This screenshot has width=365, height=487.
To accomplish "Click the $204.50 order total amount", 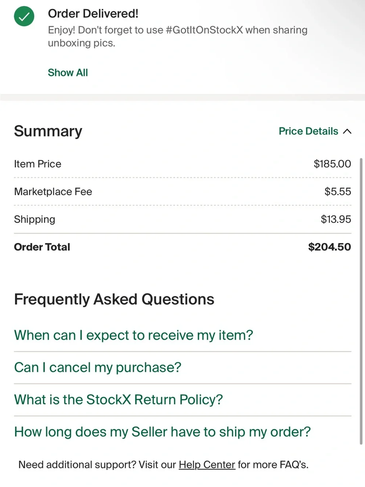I will [x=330, y=247].
